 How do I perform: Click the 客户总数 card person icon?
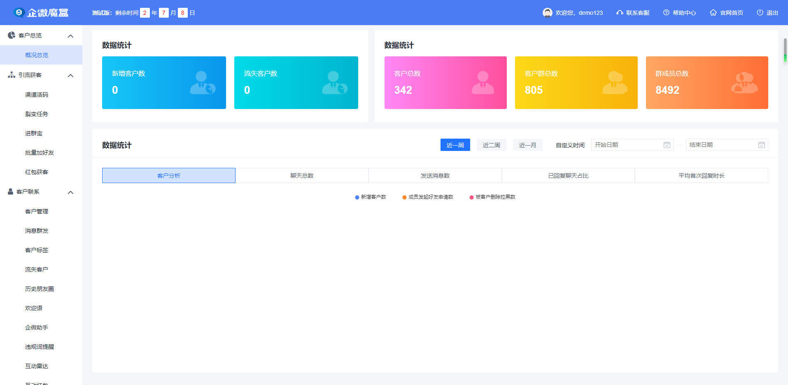[483, 83]
